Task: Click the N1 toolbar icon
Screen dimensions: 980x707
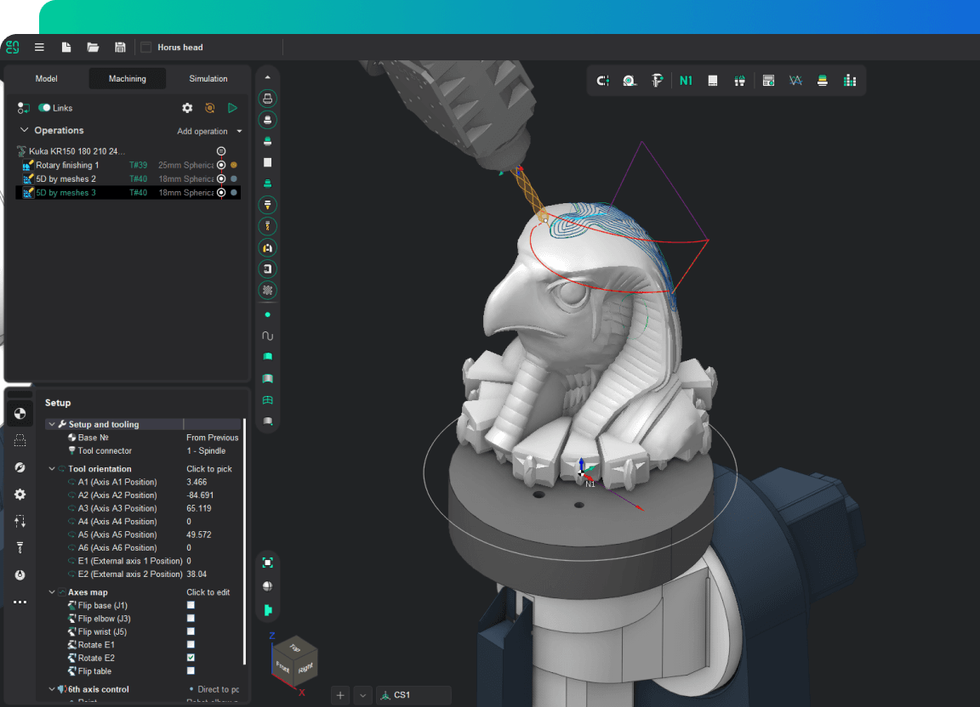Action: [x=686, y=81]
